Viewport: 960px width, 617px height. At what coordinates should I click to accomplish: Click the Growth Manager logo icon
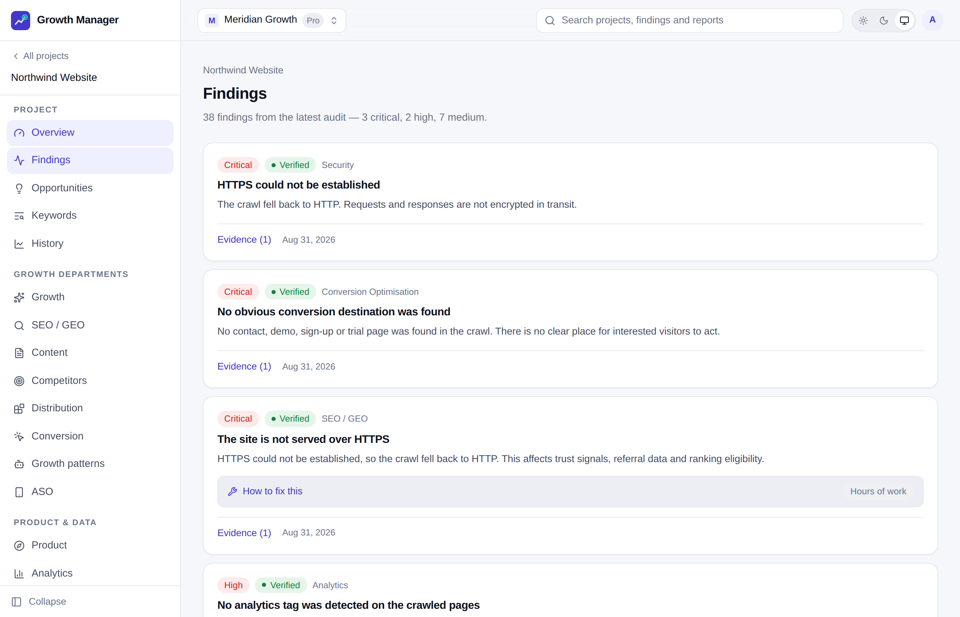[x=21, y=20]
